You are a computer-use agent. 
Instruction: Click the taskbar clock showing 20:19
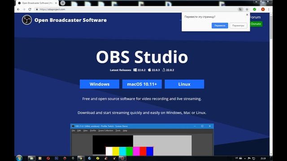tap(263, 158)
